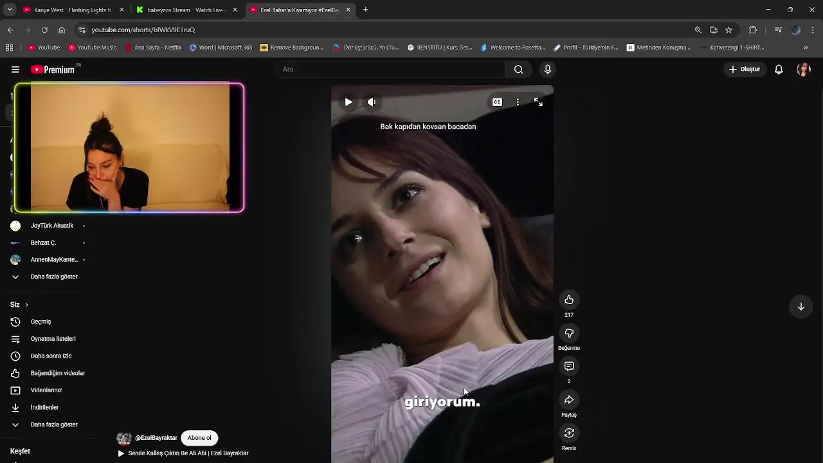Click the search magnifier button
The image size is (823, 463).
[x=518, y=69]
